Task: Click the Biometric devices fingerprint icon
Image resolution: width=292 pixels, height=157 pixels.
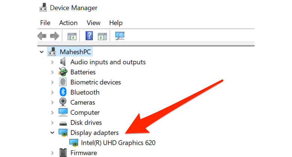Action: pos(63,82)
